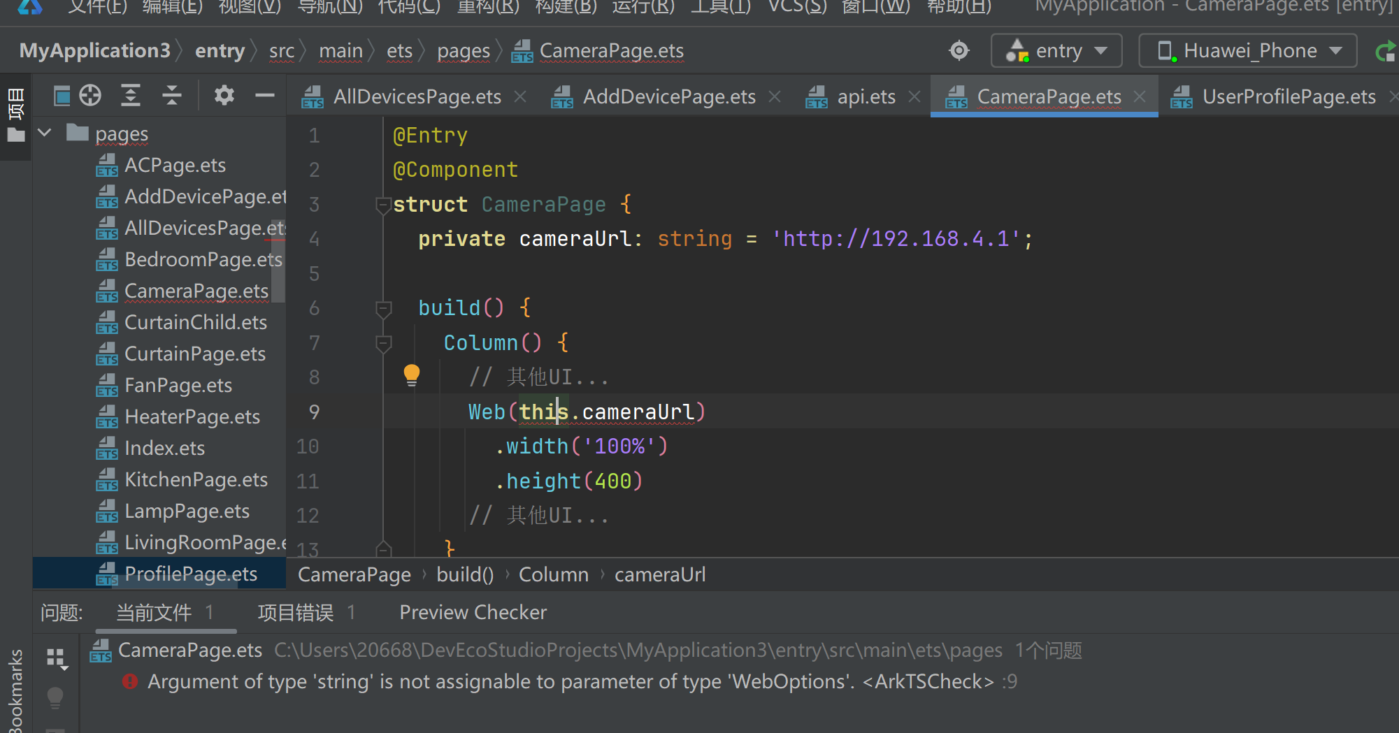1399x733 pixels.
Task: Close the AllDevicesPage.ets tab
Action: pyautogui.click(x=520, y=96)
